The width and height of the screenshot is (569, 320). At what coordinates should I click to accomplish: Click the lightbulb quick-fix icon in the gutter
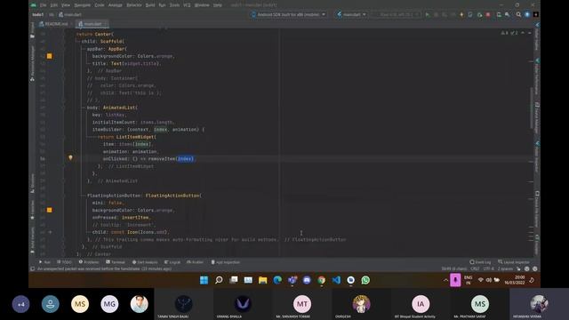pyautogui.click(x=70, y=158)
